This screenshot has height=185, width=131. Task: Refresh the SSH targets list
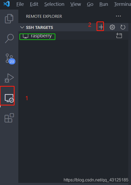click(x=123, y=27)
